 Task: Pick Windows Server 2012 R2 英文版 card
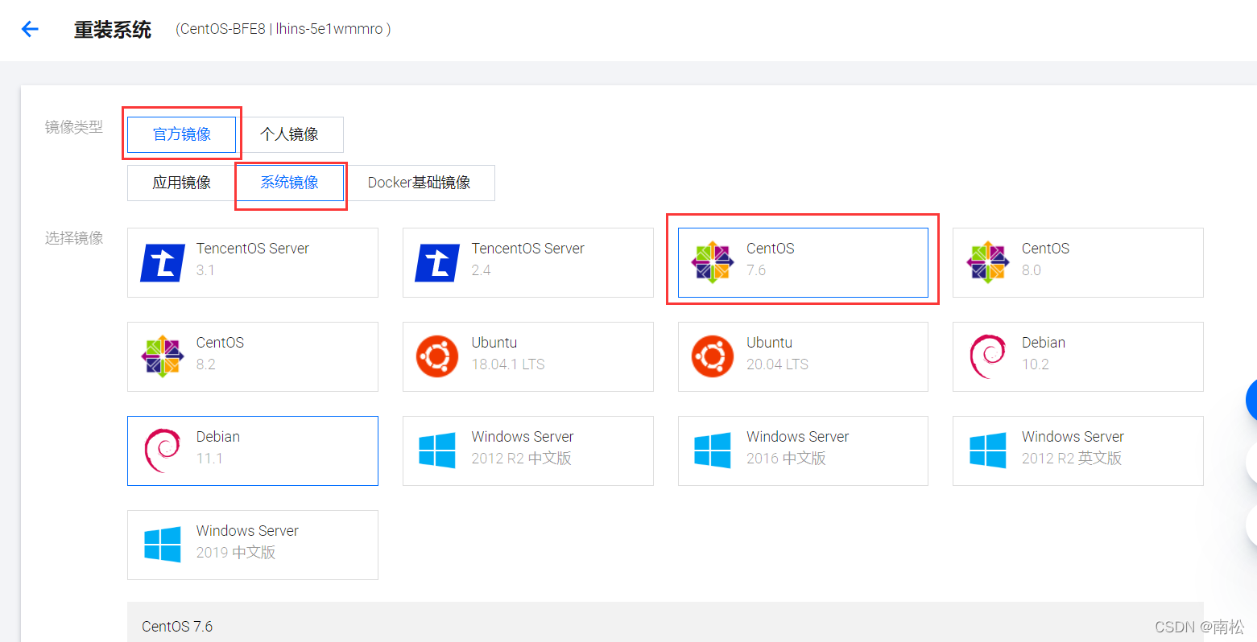1078,451
